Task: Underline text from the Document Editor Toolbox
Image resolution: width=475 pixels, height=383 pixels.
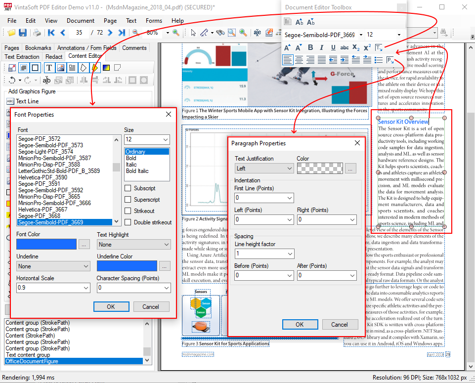Action: pos(333,47)
